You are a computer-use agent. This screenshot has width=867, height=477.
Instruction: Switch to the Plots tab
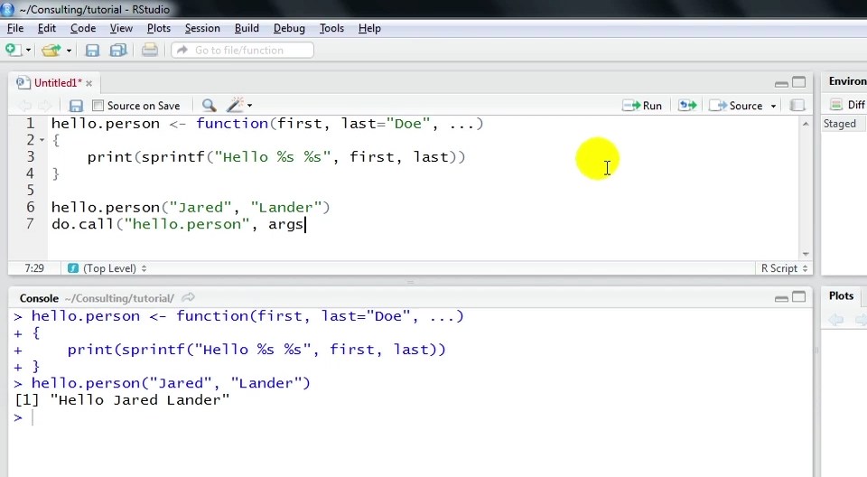coord(841,296)
